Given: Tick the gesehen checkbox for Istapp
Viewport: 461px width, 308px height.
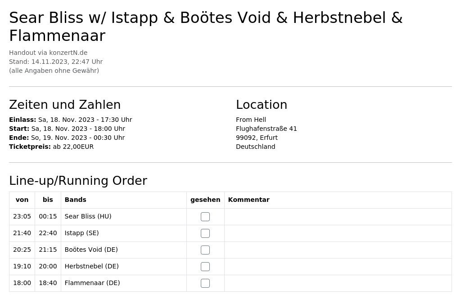Looking at the screenshot, I should coord(205,233).
